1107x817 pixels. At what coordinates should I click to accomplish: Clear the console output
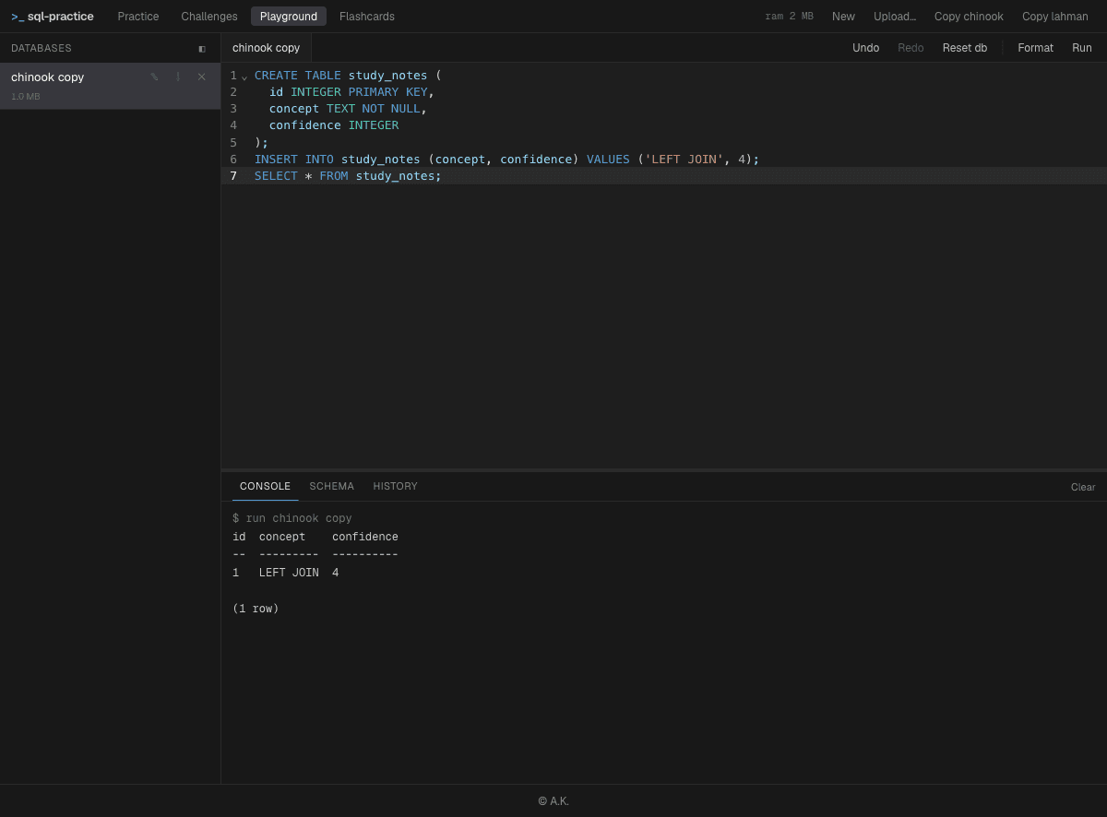pos(1083,487)
